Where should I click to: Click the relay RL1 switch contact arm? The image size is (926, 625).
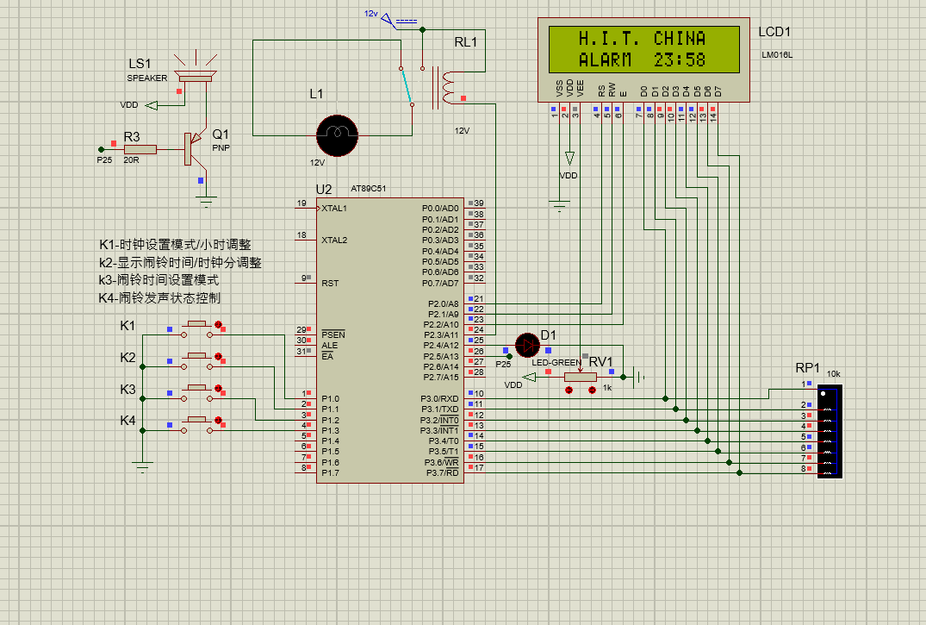click(407, 86)
